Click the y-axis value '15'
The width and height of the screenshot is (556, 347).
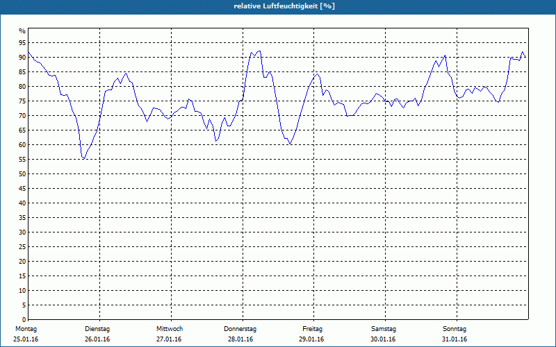(22, 276)
